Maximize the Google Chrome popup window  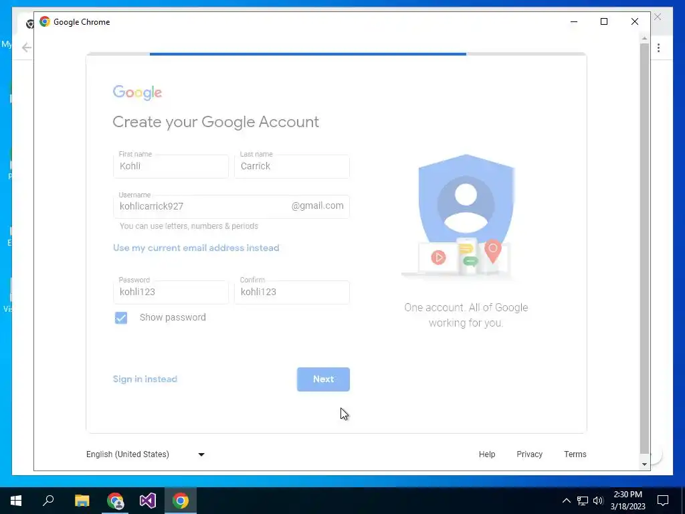pyautogui.click(x=604, y=21)
